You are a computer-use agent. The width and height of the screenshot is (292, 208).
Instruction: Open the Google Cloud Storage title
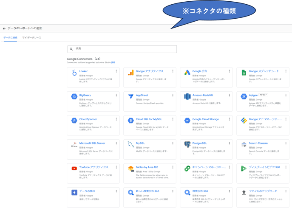pyautogui.click(x=206, y=119)
